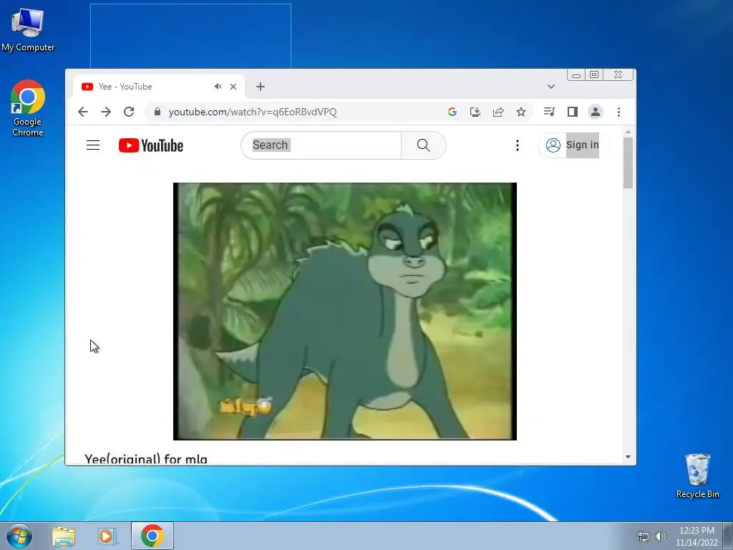Viewport: 733px width, 550px height.
Task: Select the youtube.com address bar URL
Action: (x=253, y=112)
